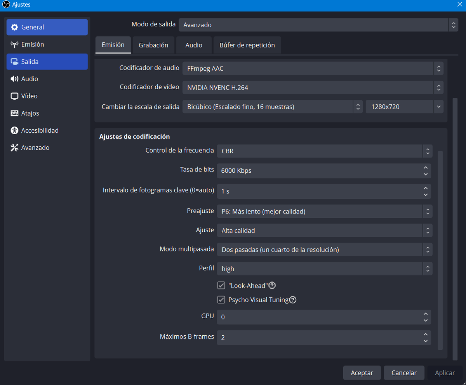The image size is (466, 385).
Task: Click the Ajustes de codificación heading
Action: [134, 137]
